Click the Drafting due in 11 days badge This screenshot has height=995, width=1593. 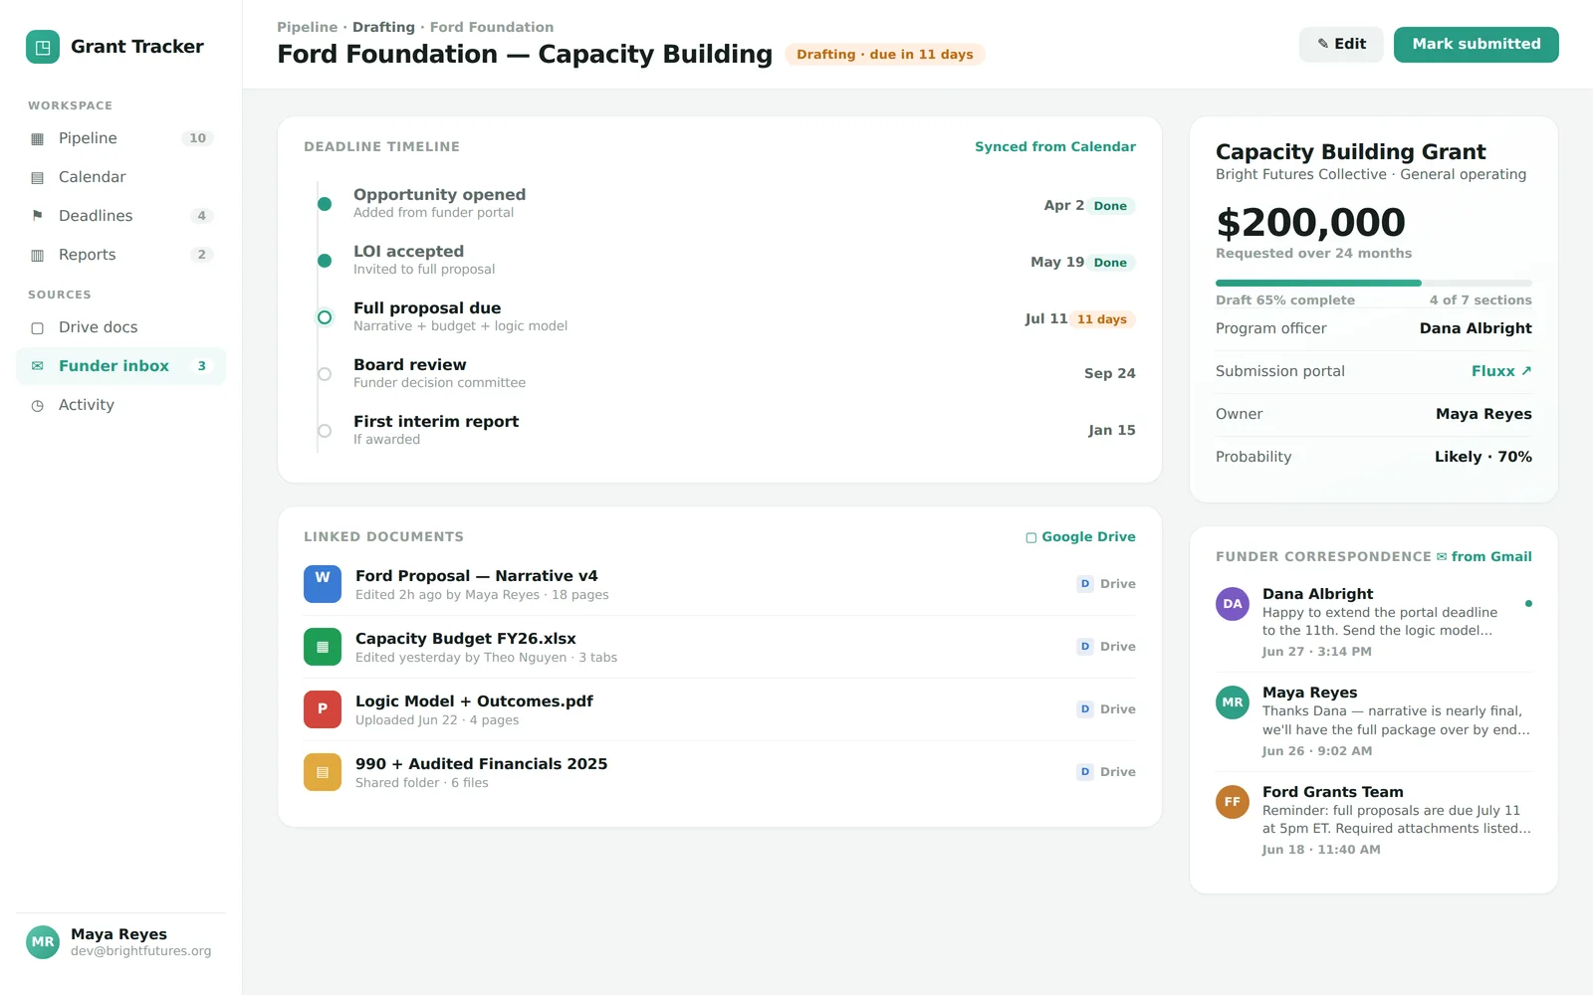point(885,55)
